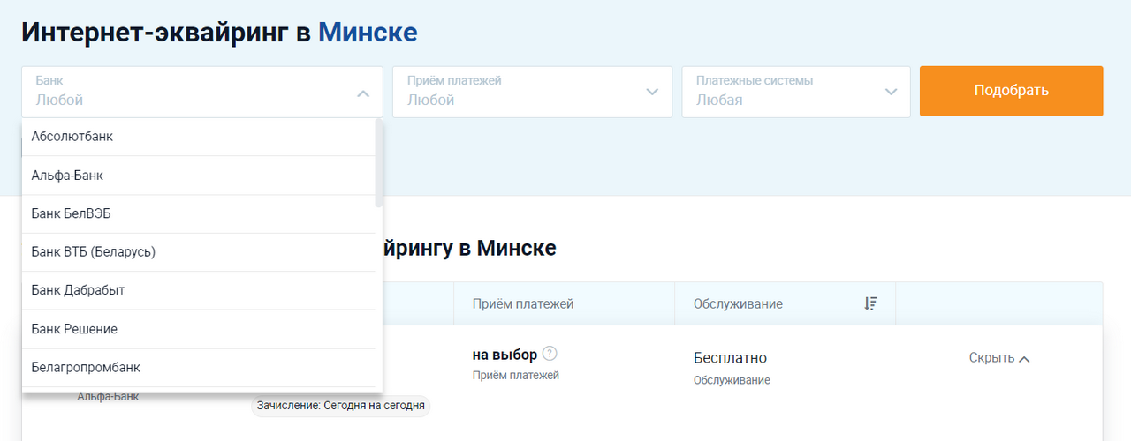The width and height of the screenshot is (1131, 441).
Task: Click the Приём платежей column header
Action: pos(523,304)
